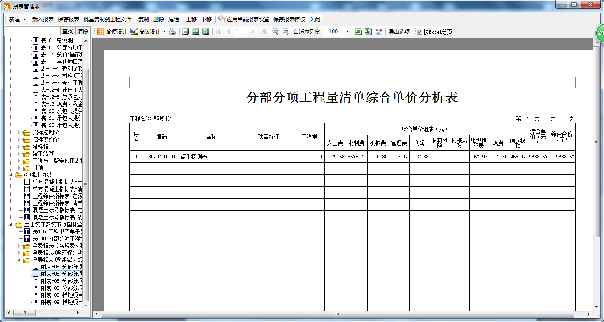Click 关闭 in the toolbar

(315, 19)
